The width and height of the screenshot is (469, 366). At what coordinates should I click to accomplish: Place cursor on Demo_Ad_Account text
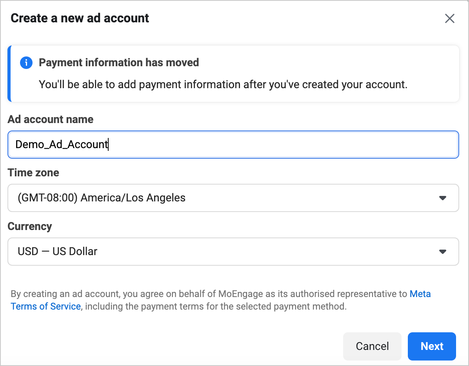pyautogui.click(x=61, y=145)
